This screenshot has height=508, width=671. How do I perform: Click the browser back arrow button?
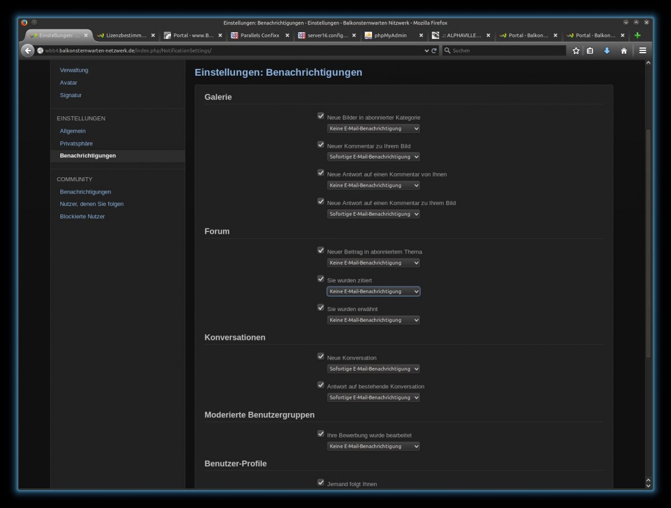28,50
